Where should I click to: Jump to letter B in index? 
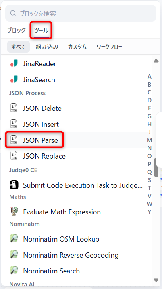click(x=150, y=84)
